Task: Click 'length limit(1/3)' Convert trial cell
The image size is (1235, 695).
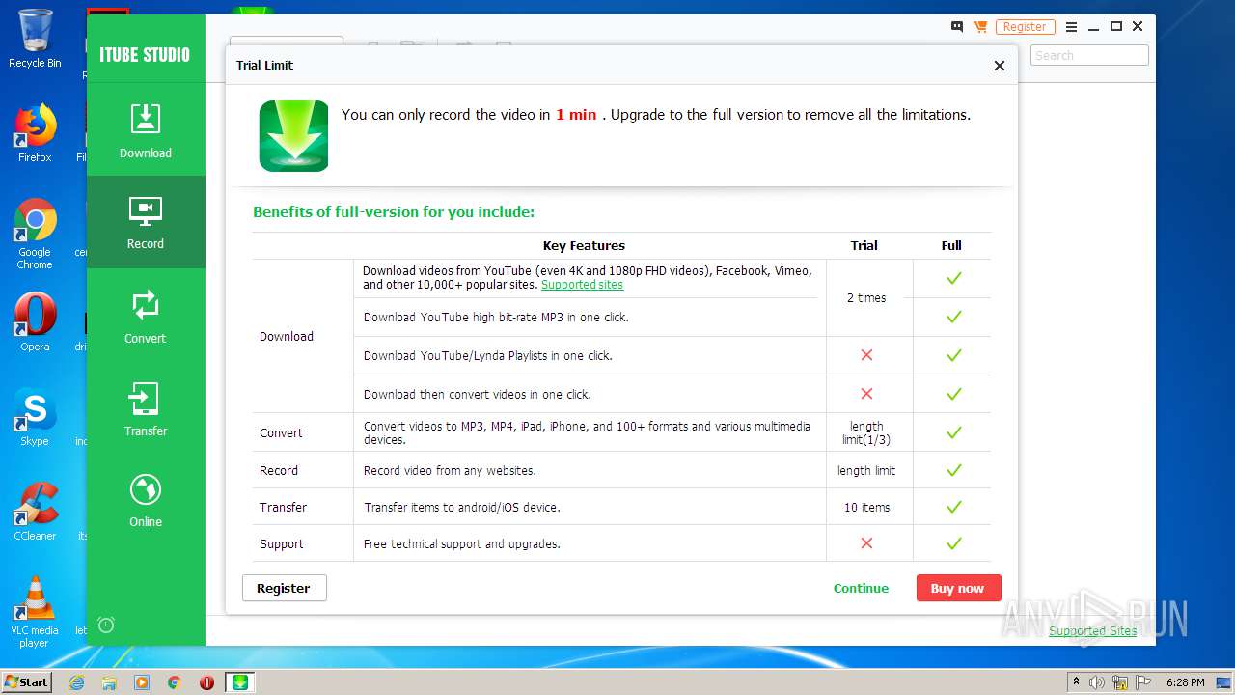Action: (x=866, y=432)
